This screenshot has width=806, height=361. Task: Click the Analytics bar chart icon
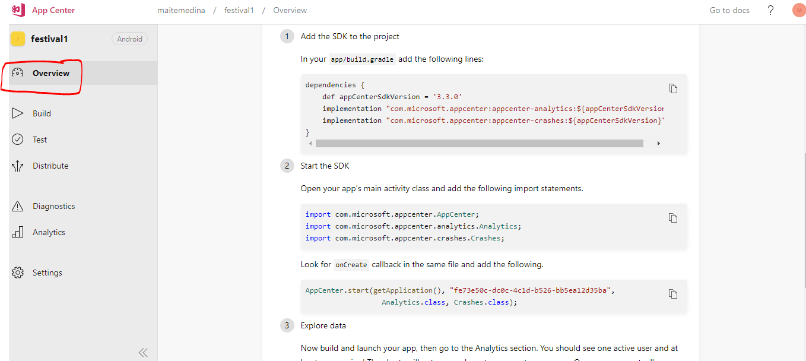tap(17, 232)
